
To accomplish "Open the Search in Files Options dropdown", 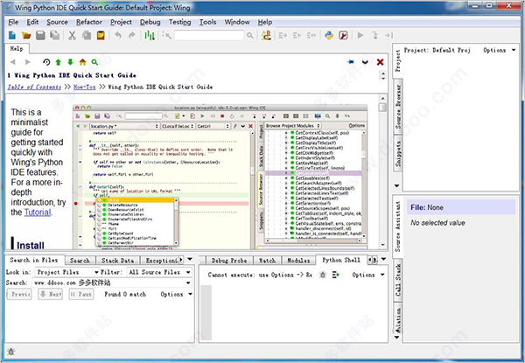I will [x=176, y=295].
